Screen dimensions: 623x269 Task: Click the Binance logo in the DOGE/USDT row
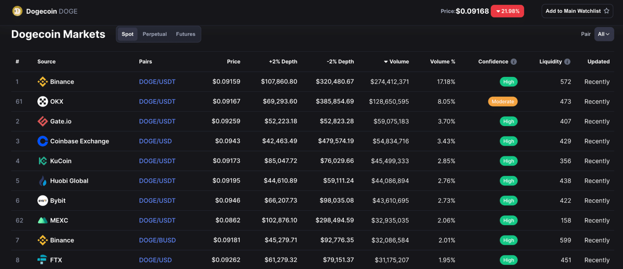(x=43, y=82)
